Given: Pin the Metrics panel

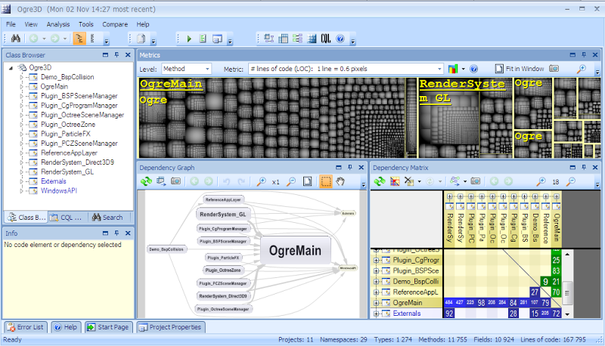Looking at the screenshot, I should pos(584,55).
